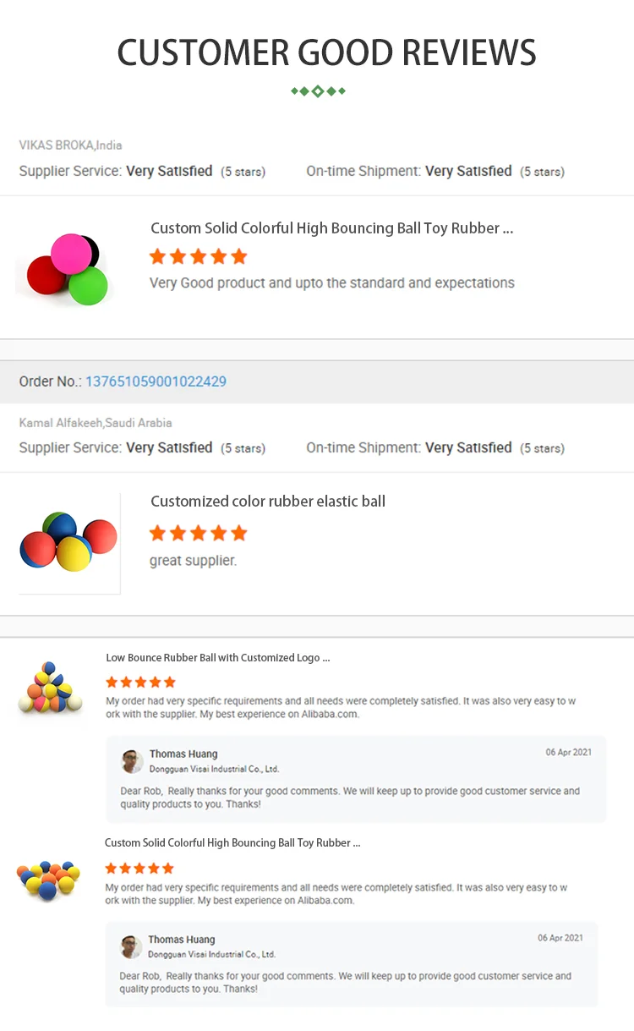The image size is (634, 1031).
Task: Click the CUSTOMER GOOD REVIEWS heading
Action: click(x=326, y=52)
